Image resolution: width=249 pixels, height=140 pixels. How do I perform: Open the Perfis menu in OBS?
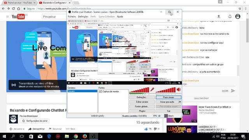[93, 16]
